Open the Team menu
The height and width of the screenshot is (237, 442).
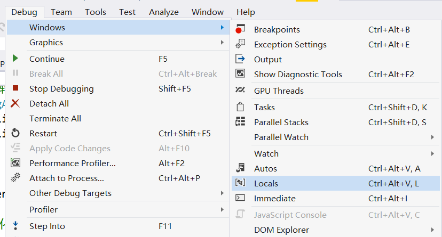click(x=61, y=12)
